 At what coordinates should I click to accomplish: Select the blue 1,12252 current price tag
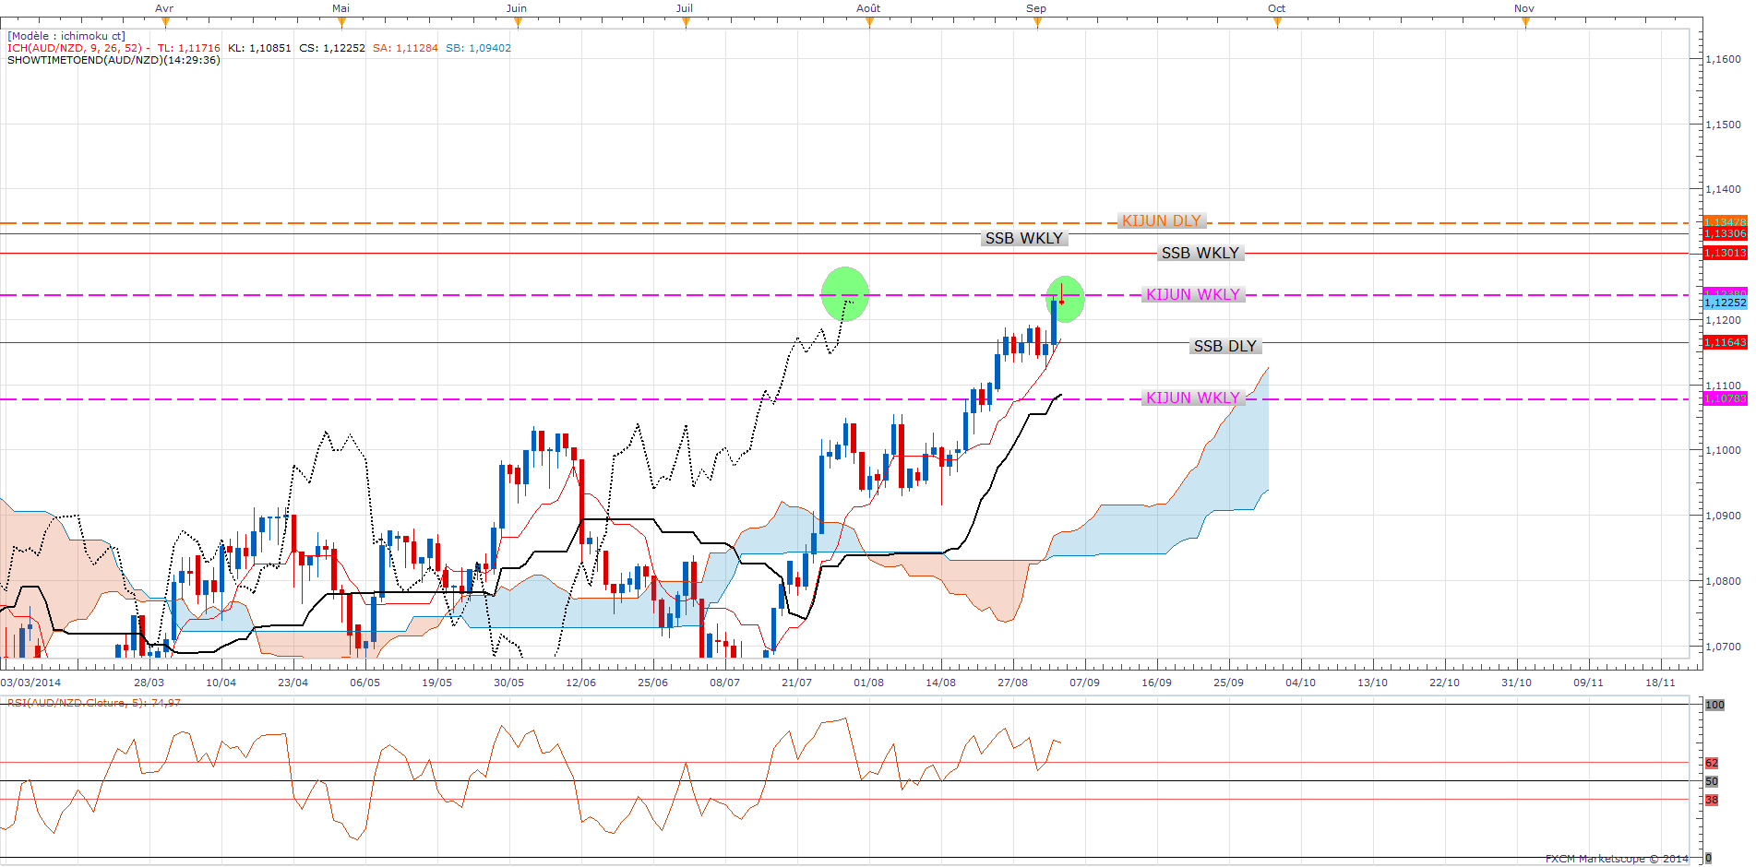click(1724, 303)
